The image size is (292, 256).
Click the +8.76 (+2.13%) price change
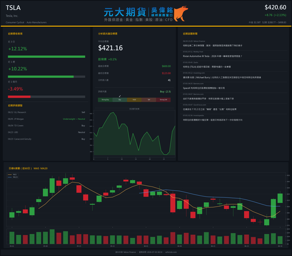pos(275,15)
